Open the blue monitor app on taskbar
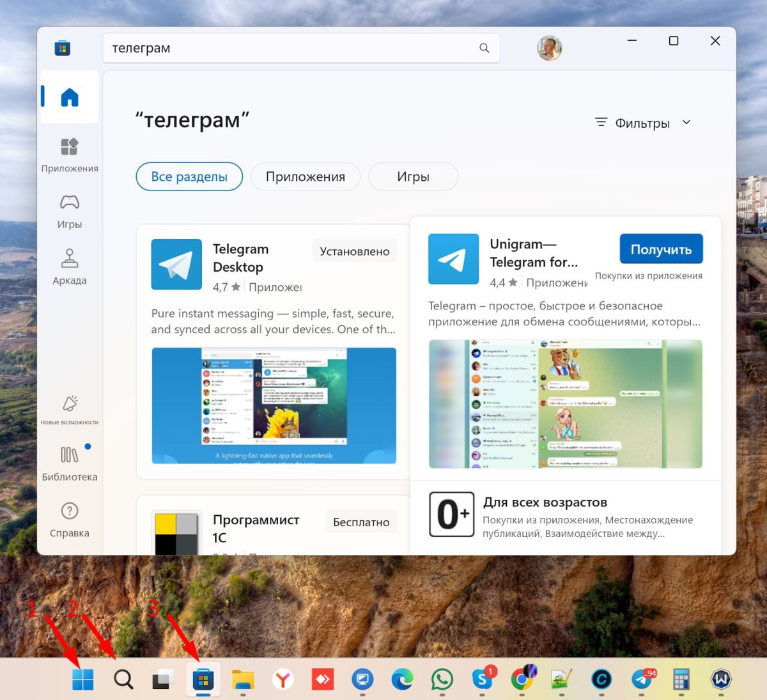The image size is (767, 700). [x=362, y=680]
